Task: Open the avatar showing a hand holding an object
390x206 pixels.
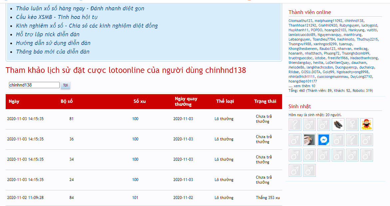Action: pos(309,140)
